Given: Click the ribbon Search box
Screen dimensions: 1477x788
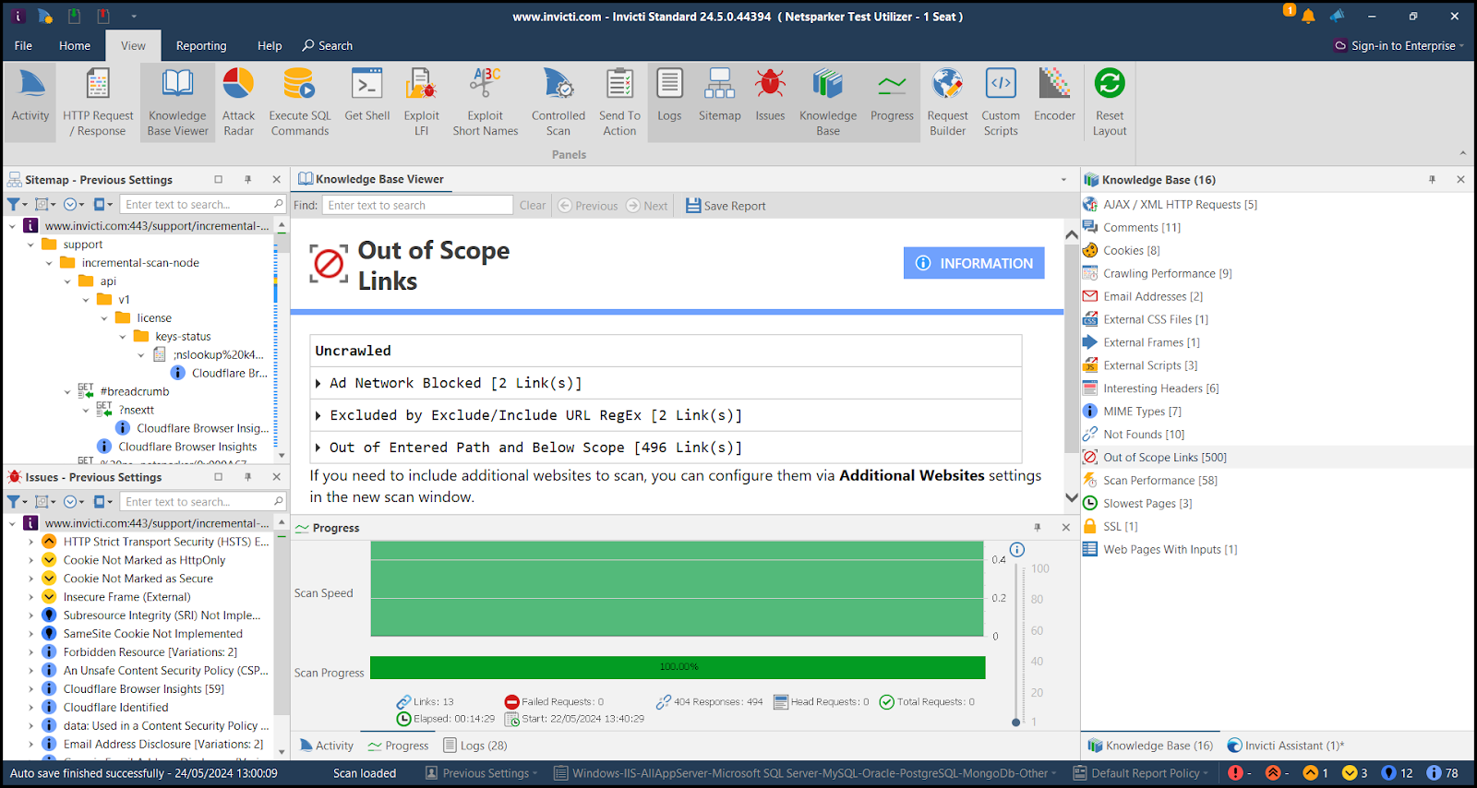Looking at the screenshot, I should pos(328,45).
